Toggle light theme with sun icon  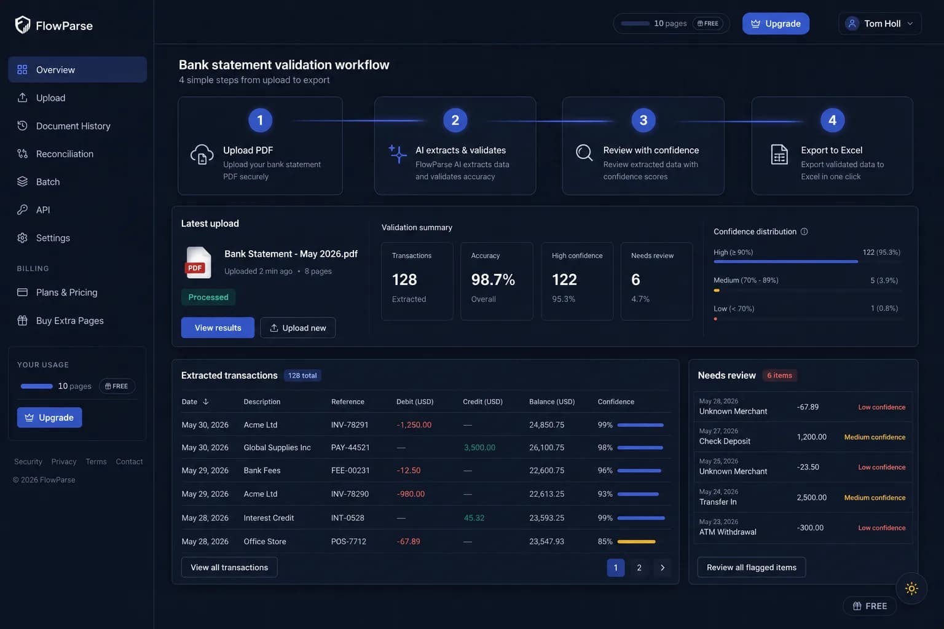(x=911, y=588)
